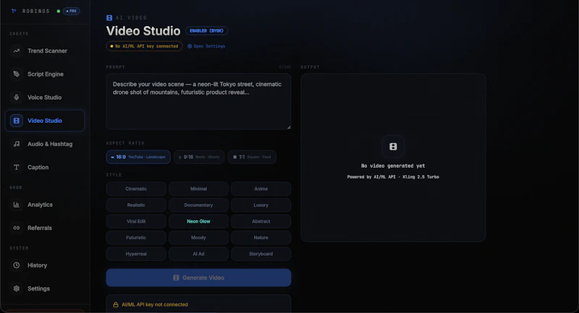Click the Audio & Hashtag music note icon

pos(16,144)
